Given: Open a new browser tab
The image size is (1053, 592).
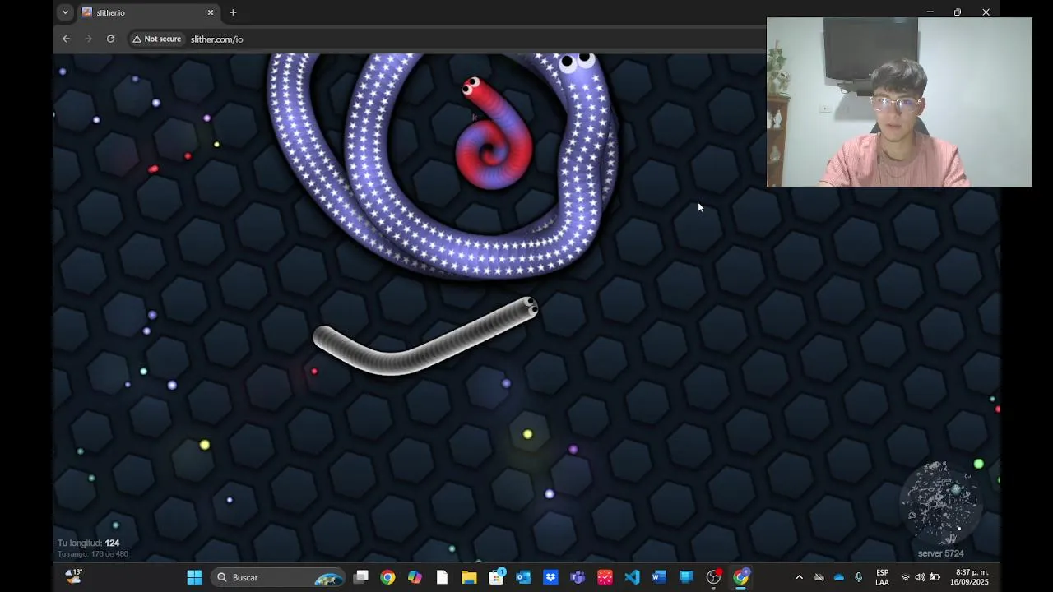Looking at the screenshot, I should pyautogui.click(x=233, y=12).
